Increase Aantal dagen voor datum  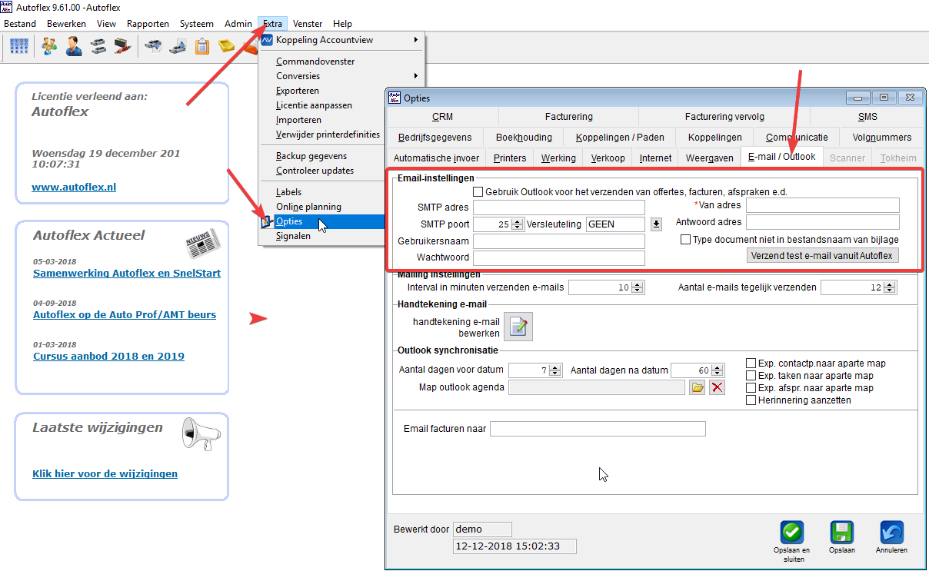coord(556,367)
